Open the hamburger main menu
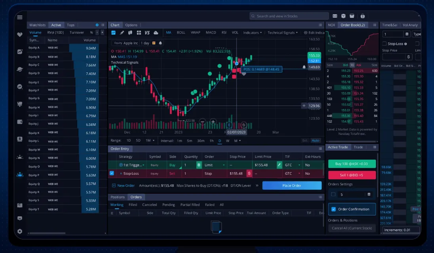The height and width of the screenshot is (253, 434). click(x=20, y=17)
